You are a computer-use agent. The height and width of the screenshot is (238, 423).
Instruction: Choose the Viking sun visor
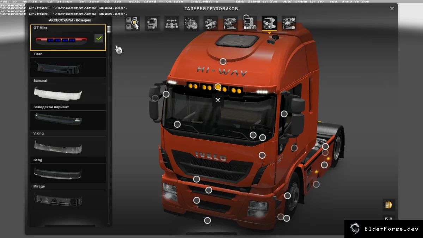pyautogui.click(x=68, y=144)
